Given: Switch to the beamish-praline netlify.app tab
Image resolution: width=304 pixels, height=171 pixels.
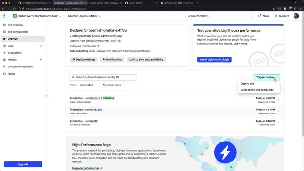Looking at the screenshot, I should tap(105, 3).
